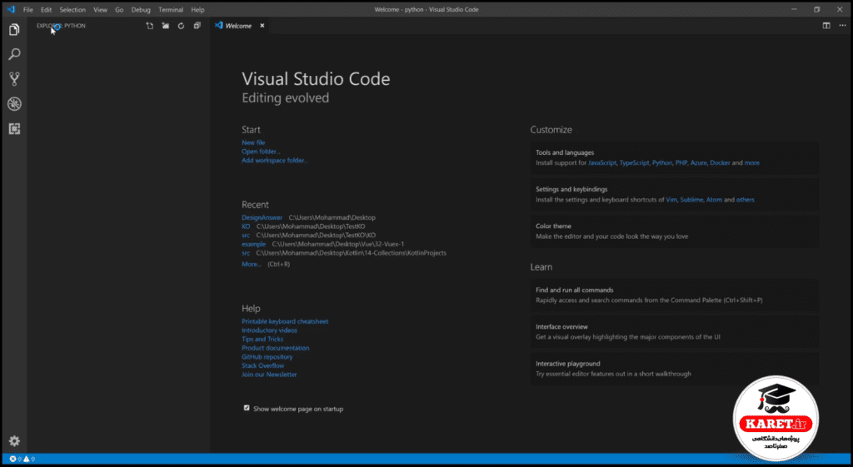Open recent example folder

[253, 244]
